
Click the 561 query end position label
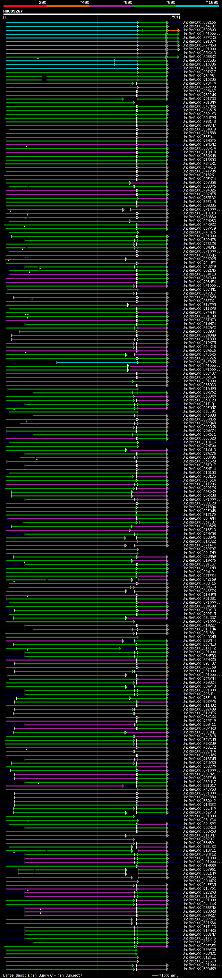pyautogui.click(x=175, y=17)
